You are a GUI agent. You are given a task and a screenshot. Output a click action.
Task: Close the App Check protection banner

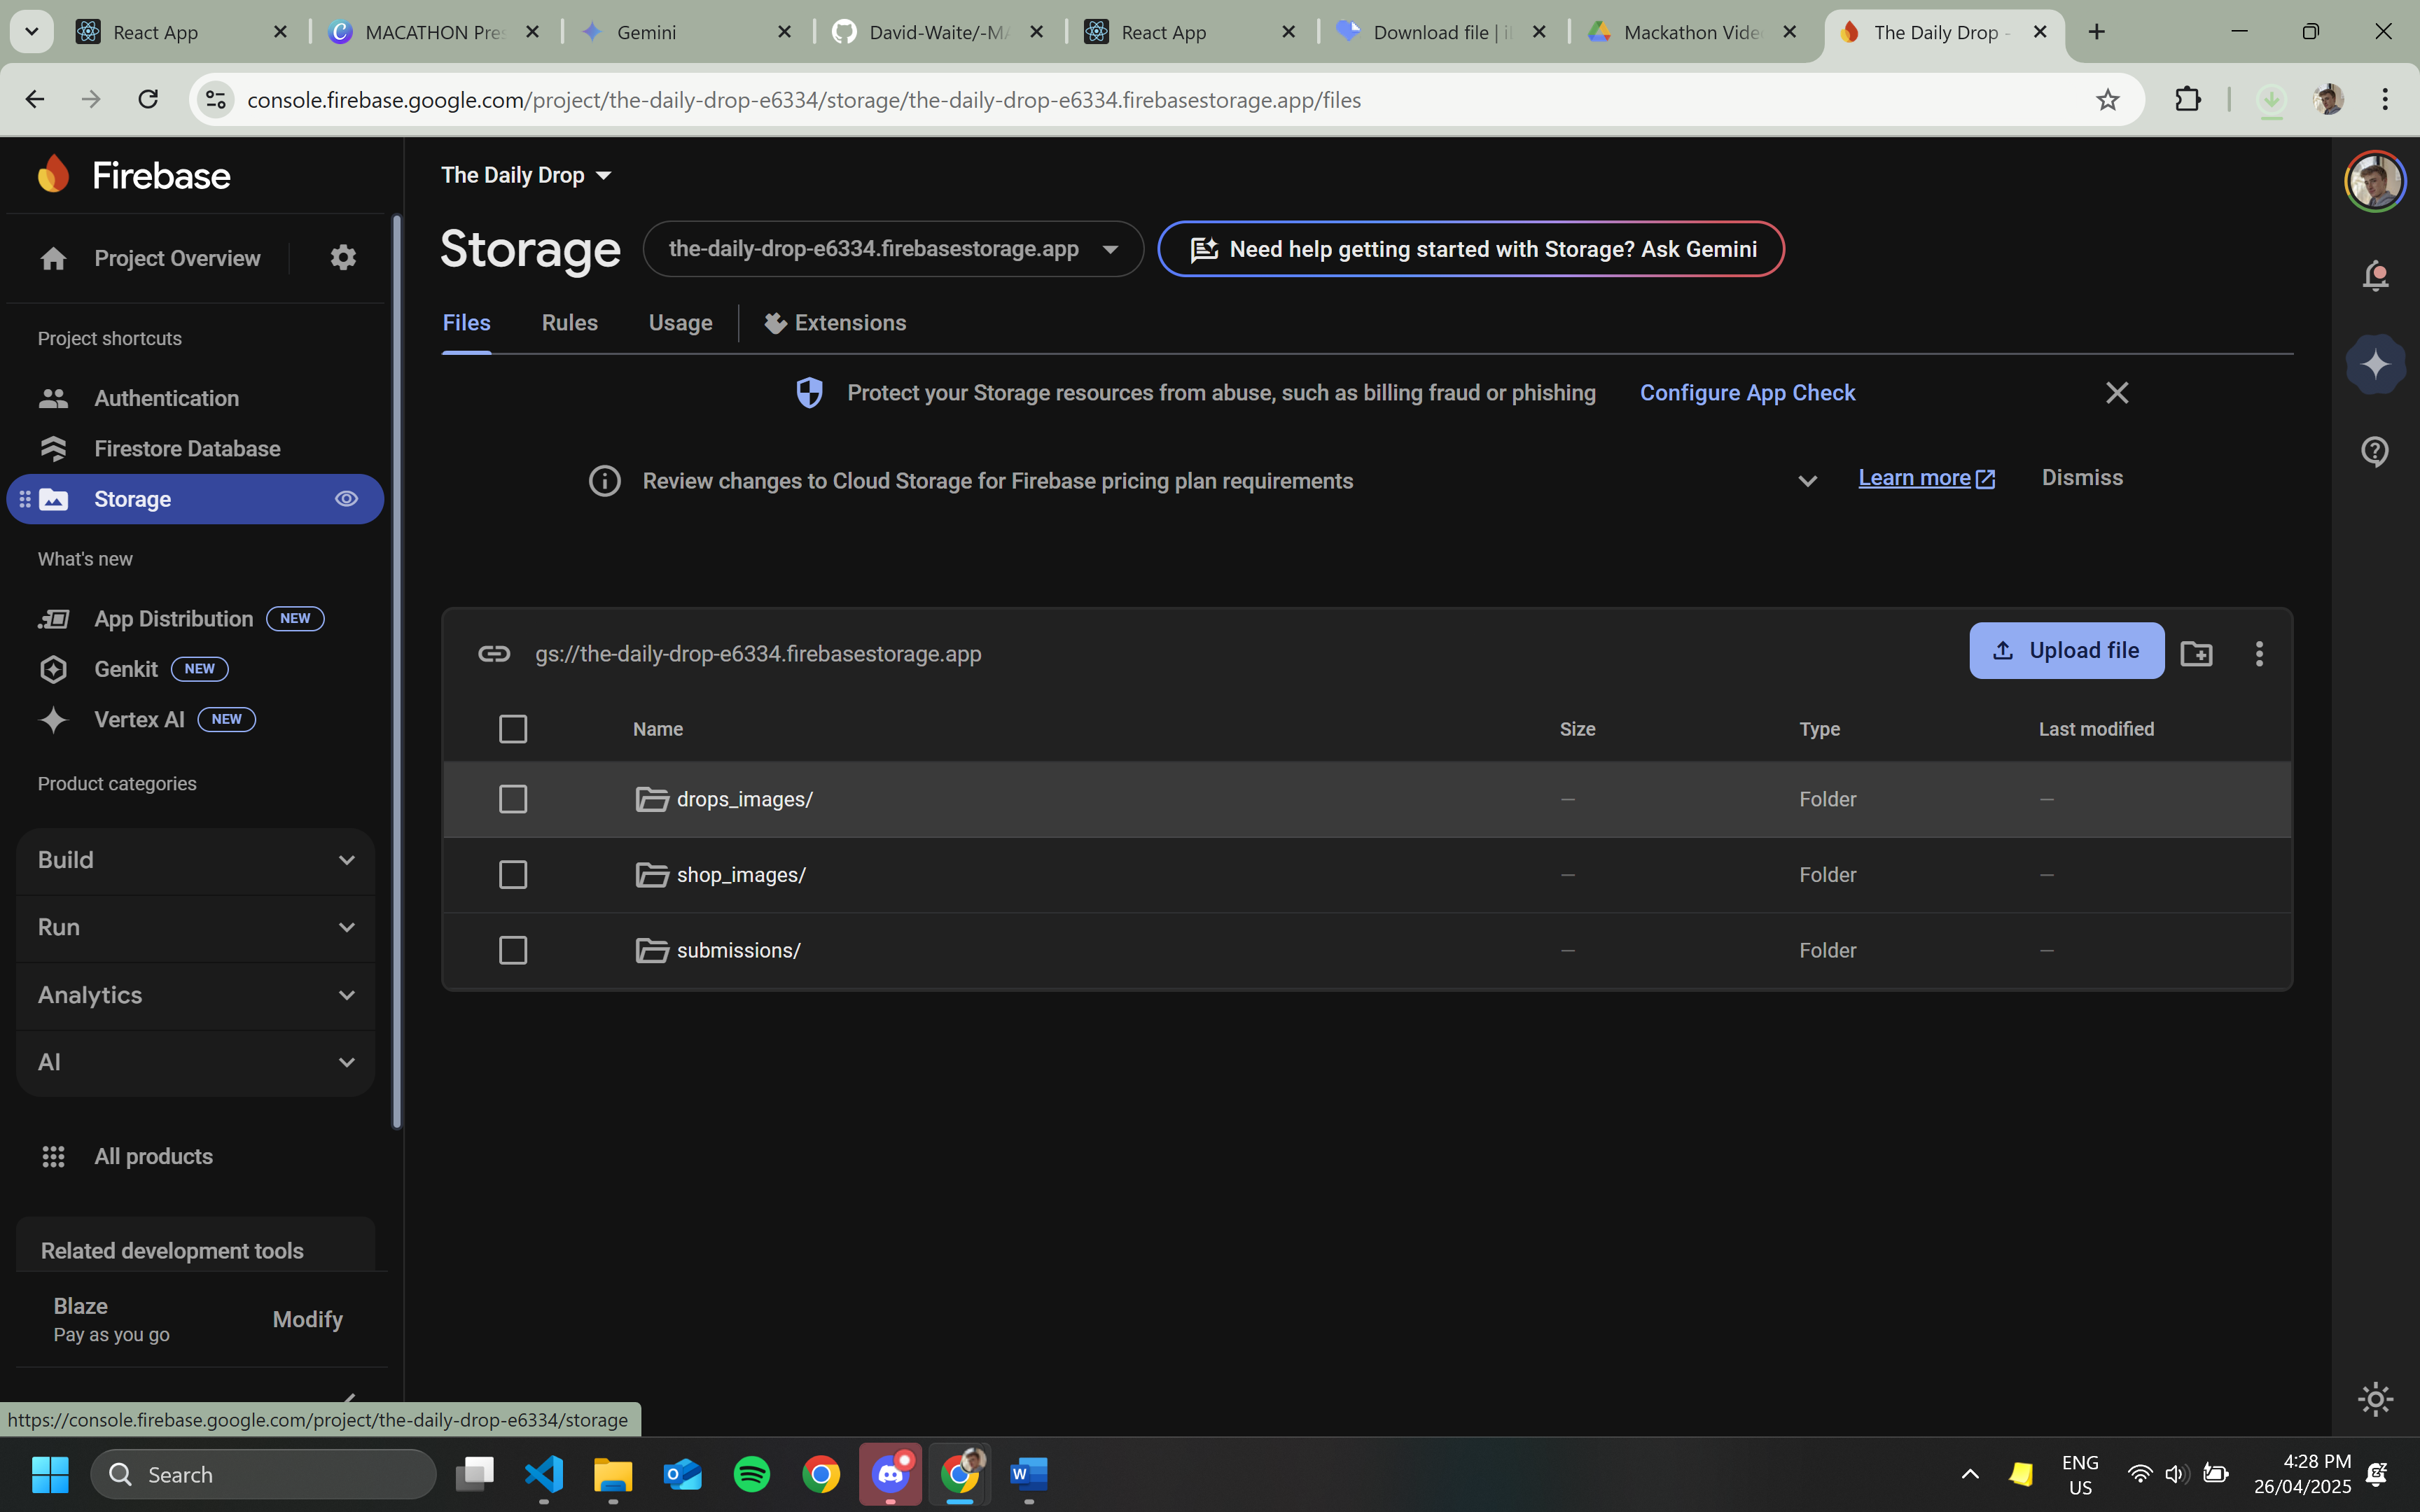[x=2117, y=393]
